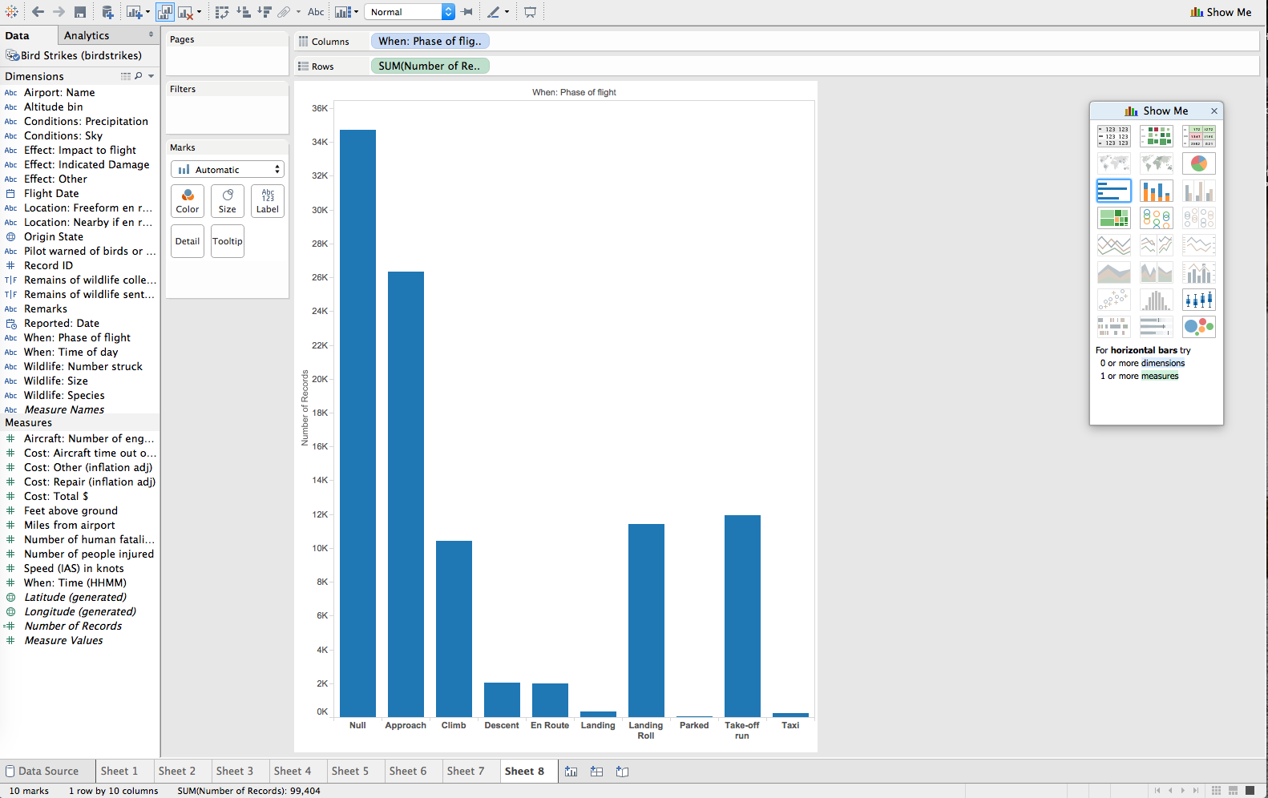
Task: Click the Swap rows and columns icon
Action: pyautogui.click(x=222, y=12)
